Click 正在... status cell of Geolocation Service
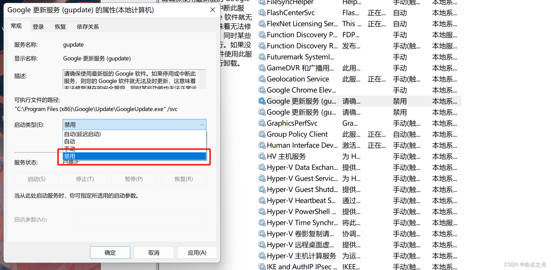Screen dimensions: 551x270 point(377,79)
